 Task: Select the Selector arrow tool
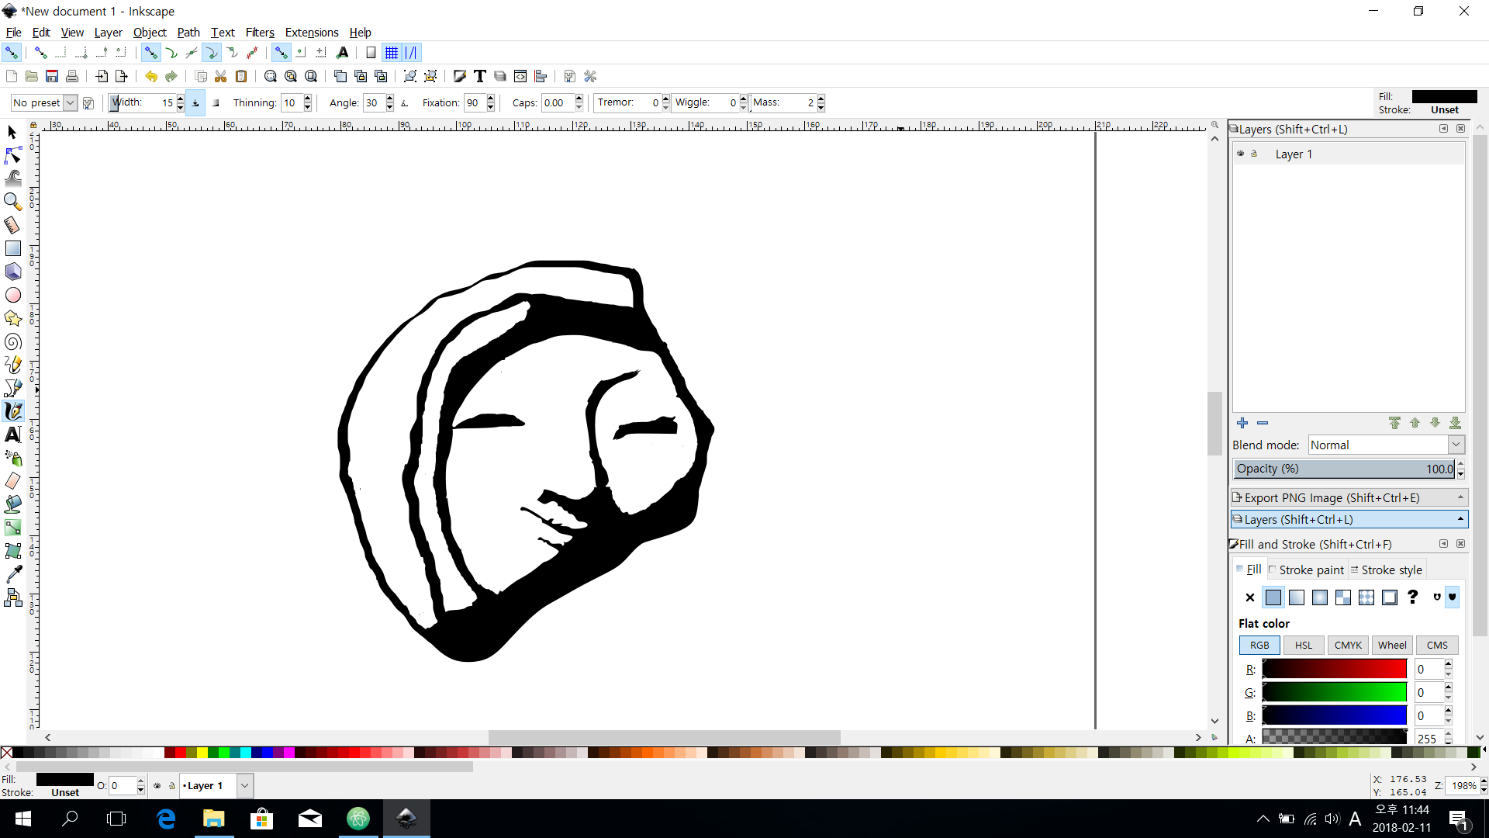12,132
